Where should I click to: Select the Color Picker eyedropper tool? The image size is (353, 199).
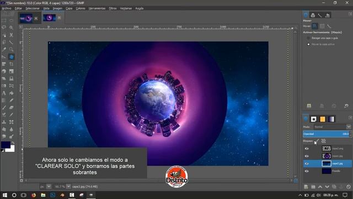(x=4, y=49)
